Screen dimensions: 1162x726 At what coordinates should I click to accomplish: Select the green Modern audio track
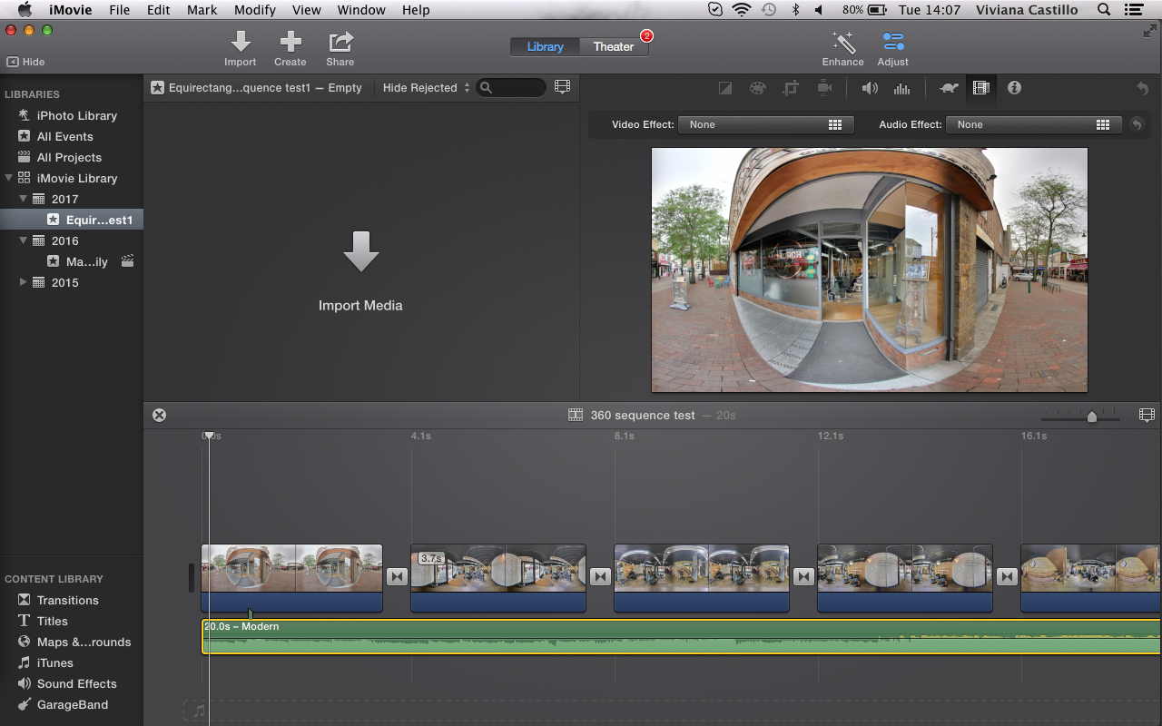click(x=681, y=636)
